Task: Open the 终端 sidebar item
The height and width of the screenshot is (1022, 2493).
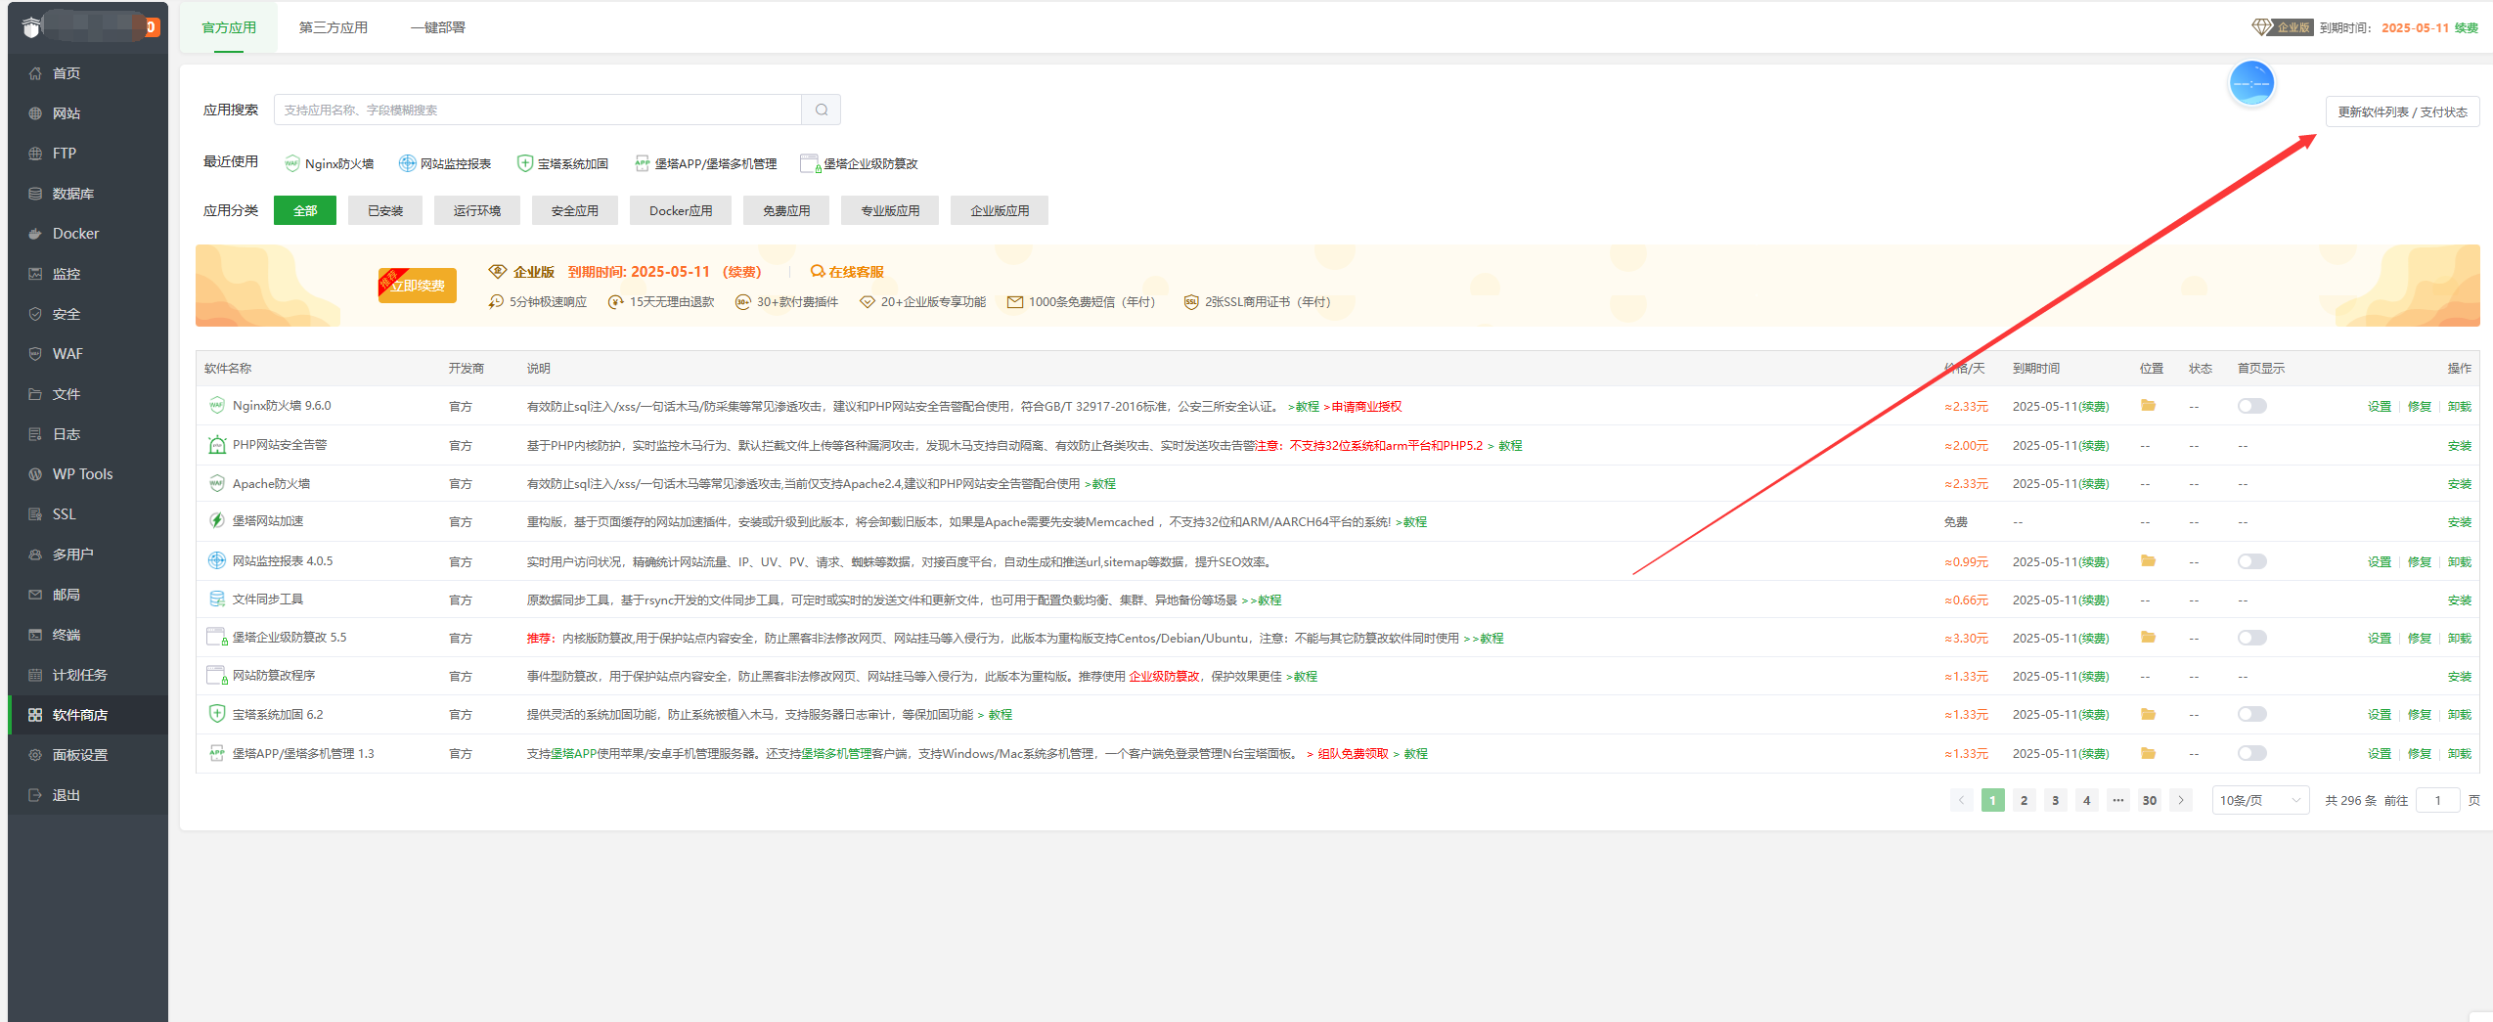Action: [x=88, y=635]
